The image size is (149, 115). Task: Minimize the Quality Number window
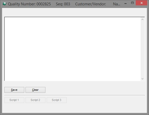tap(126, 4)
